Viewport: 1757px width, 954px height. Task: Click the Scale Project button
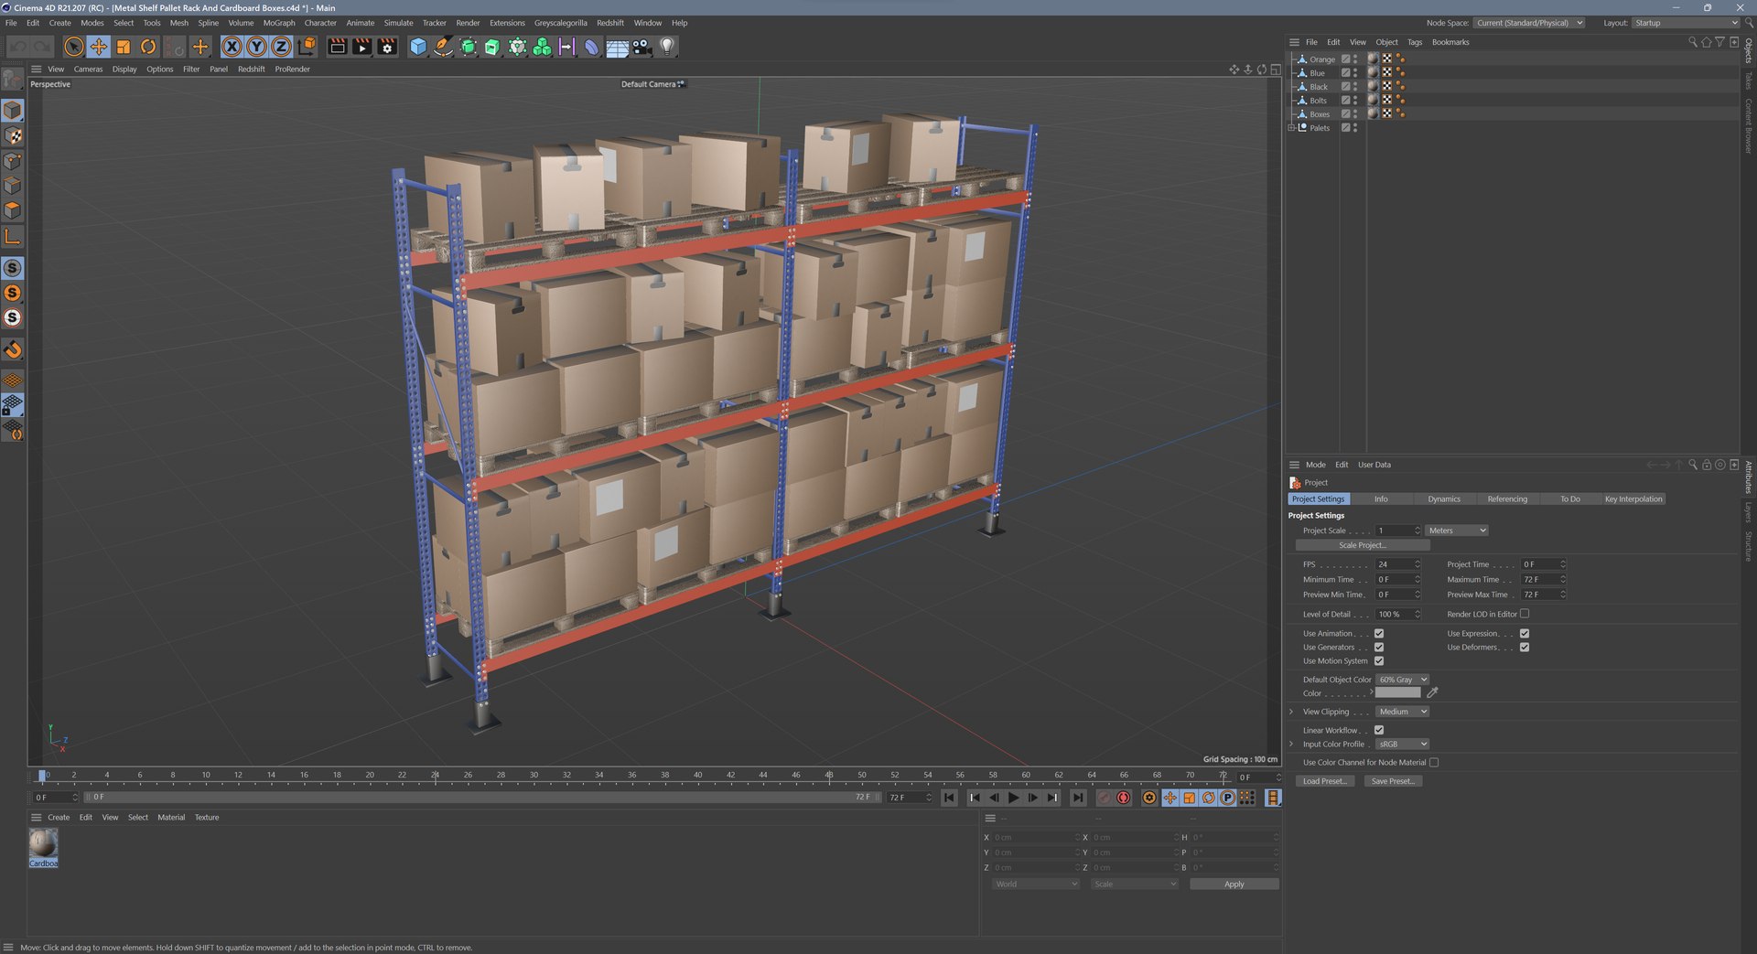tap(1363, 545)
